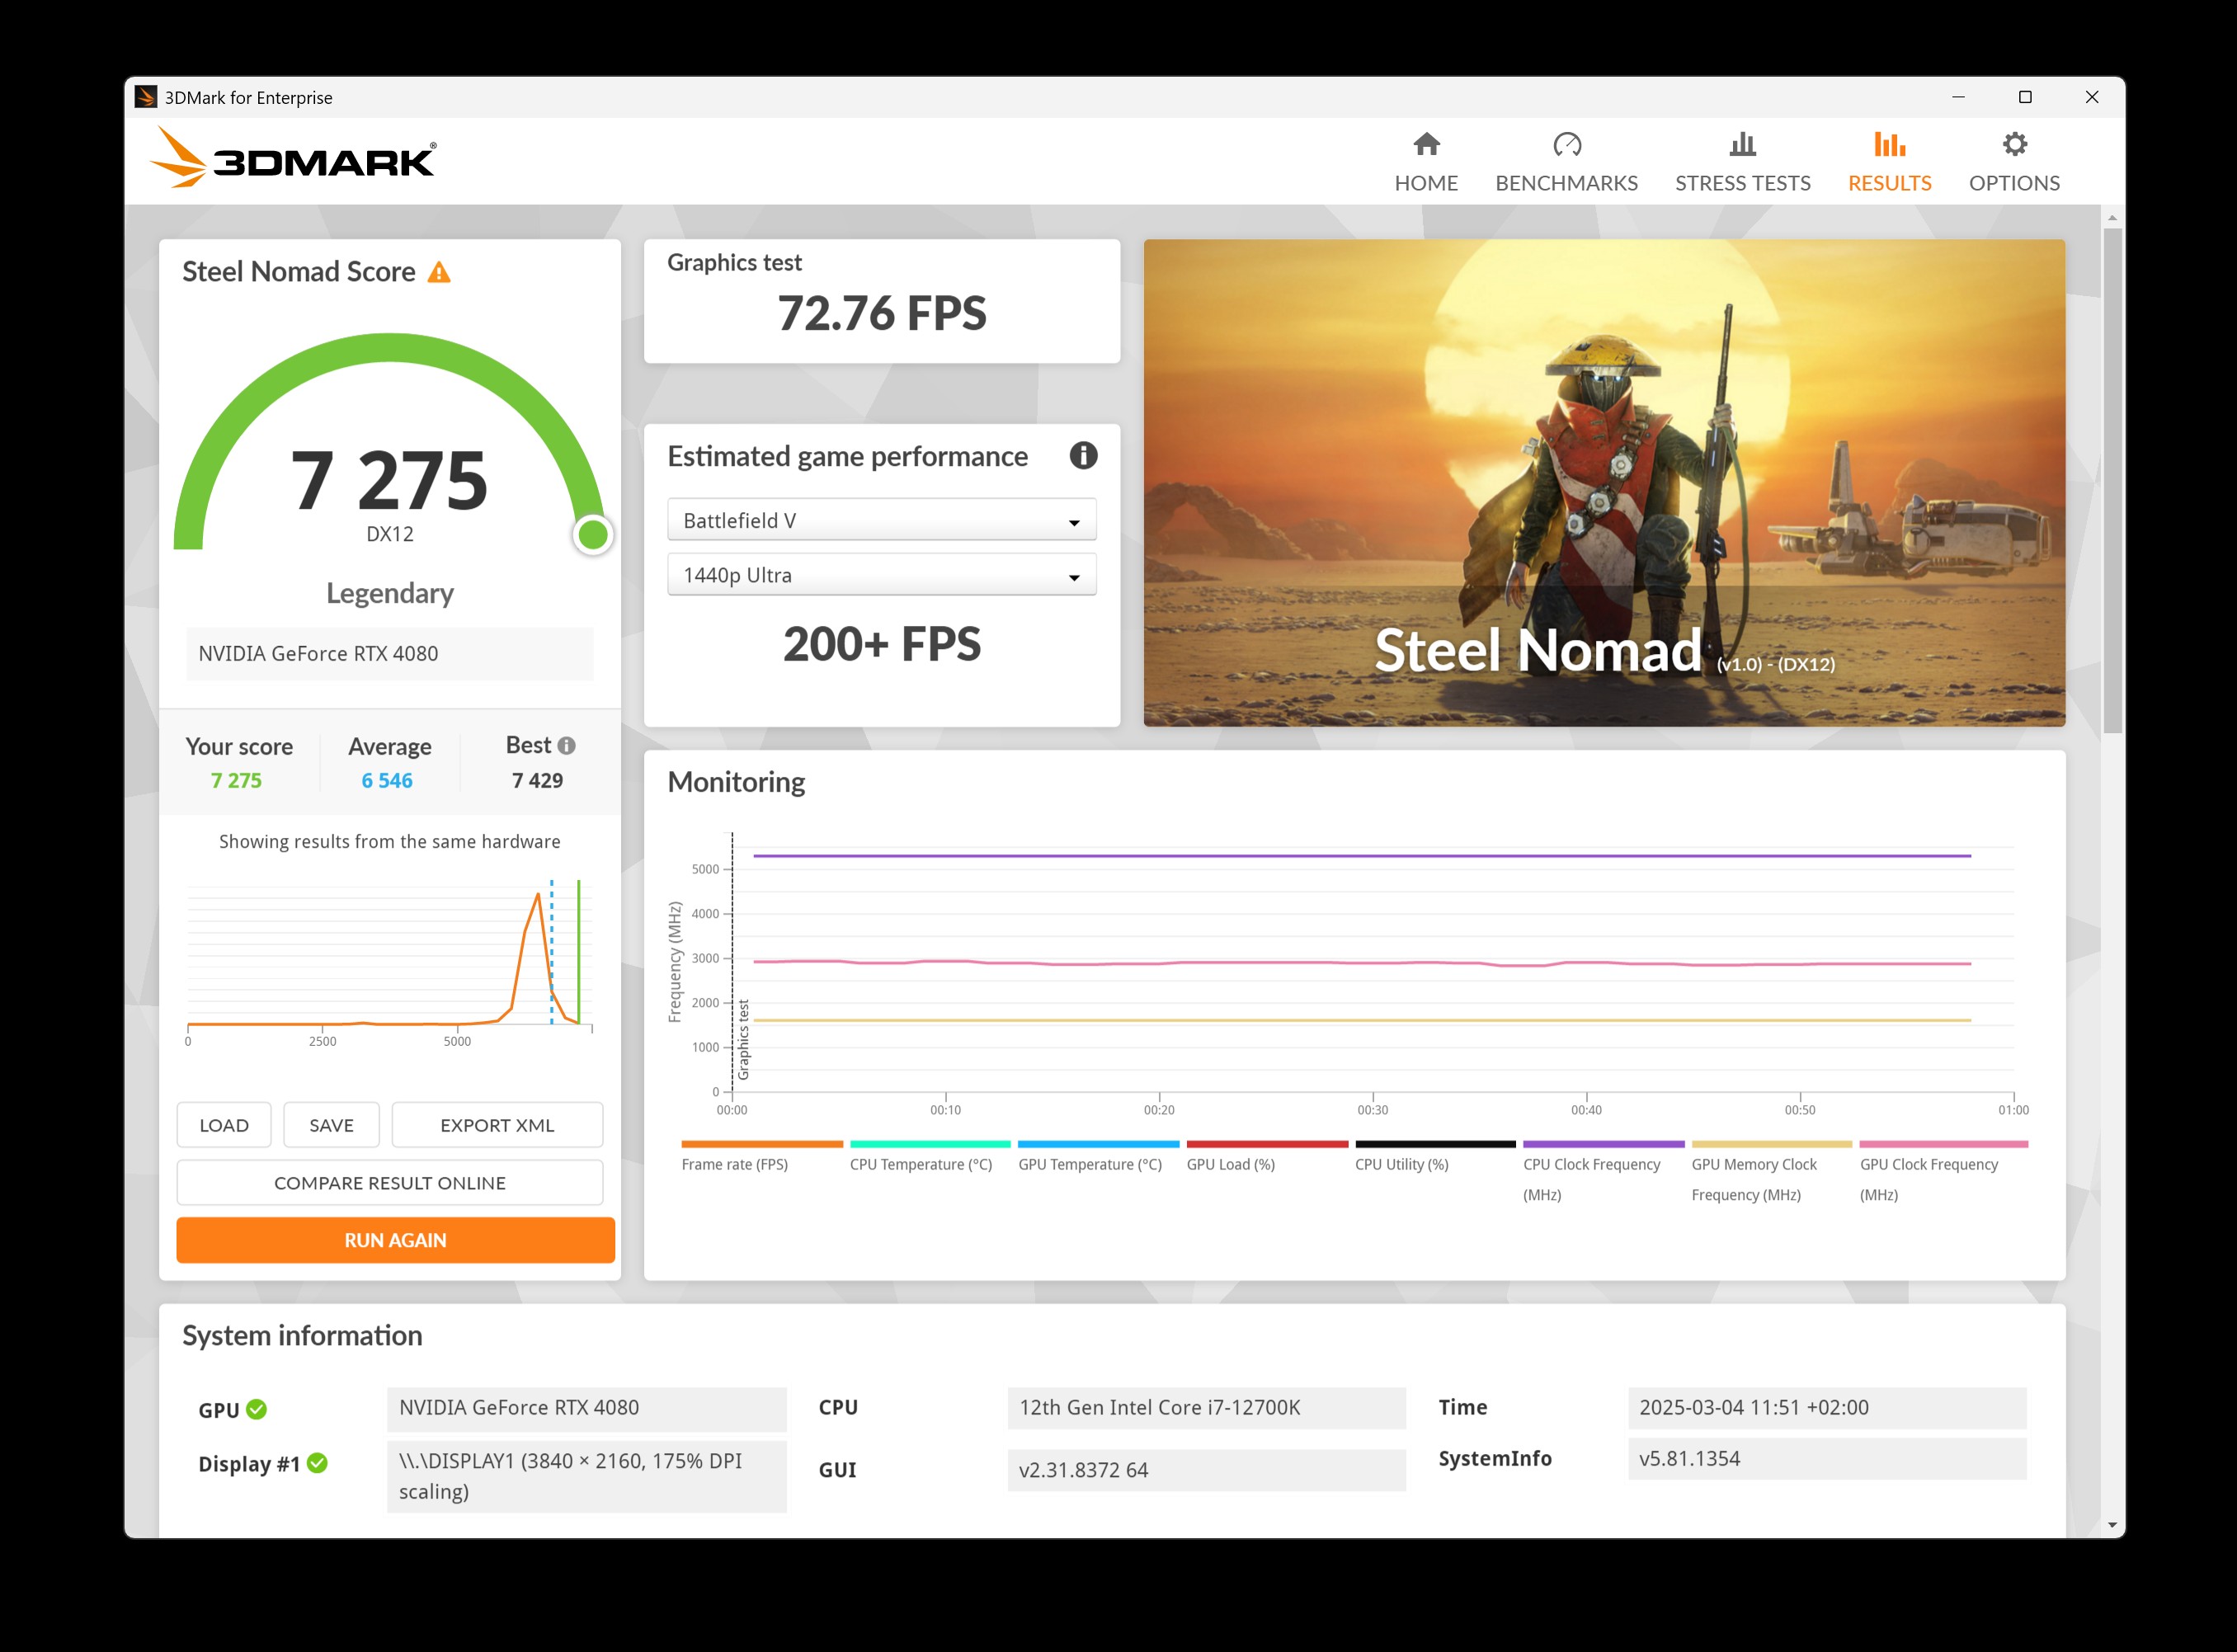The image size is (2237, 1652).
Task: Click the scrollbar up arrow
Action: (2112, 217)
